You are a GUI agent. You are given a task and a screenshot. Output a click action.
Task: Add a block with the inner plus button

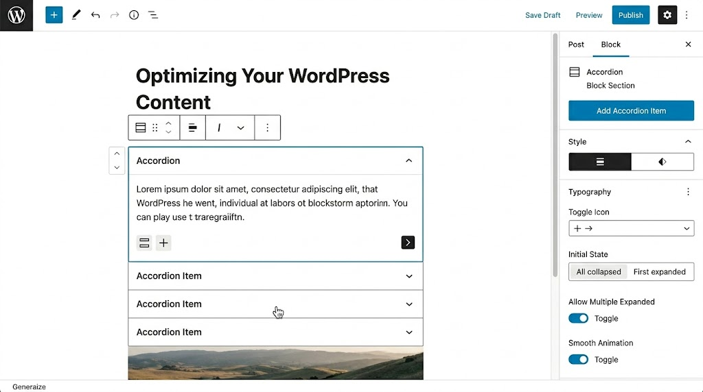tap(163, 243)
